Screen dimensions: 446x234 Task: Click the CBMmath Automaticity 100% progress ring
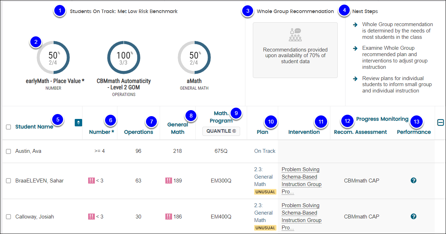123,57
